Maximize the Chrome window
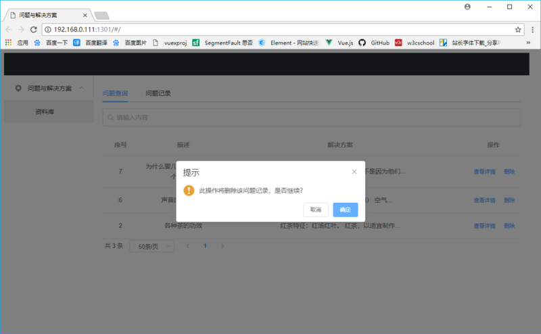The height and width of the screenshot is (334, 541). [x=510, y=7]
